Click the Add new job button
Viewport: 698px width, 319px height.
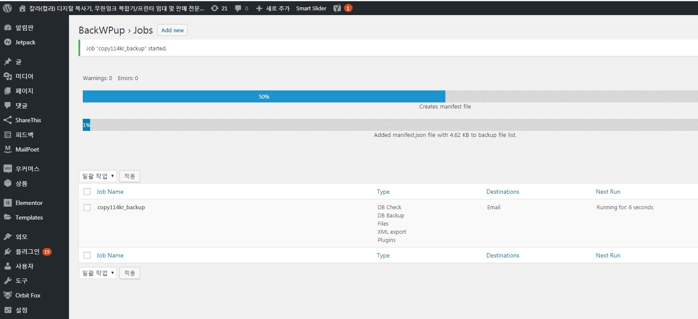click(172, 30)
